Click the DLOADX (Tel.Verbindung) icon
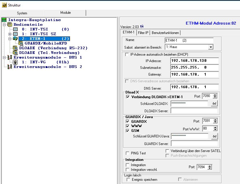 click(x=15, y=52)
